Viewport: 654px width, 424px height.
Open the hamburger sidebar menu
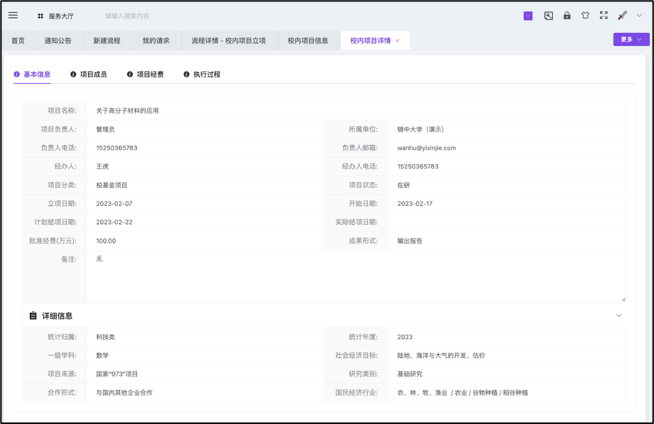pyautogui.click(x=13, y=15)
